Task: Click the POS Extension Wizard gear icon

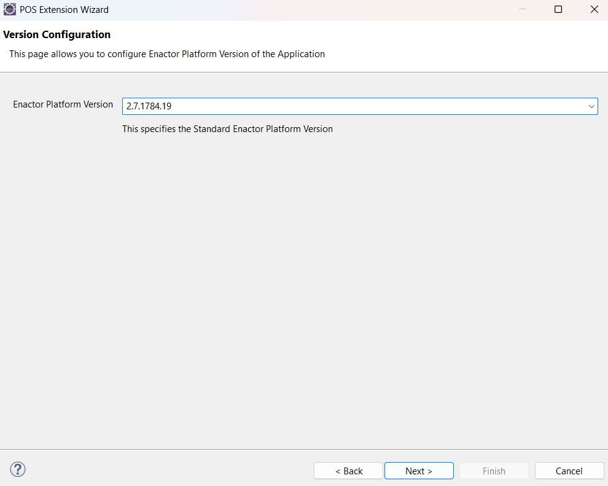Action: point(9,9)
